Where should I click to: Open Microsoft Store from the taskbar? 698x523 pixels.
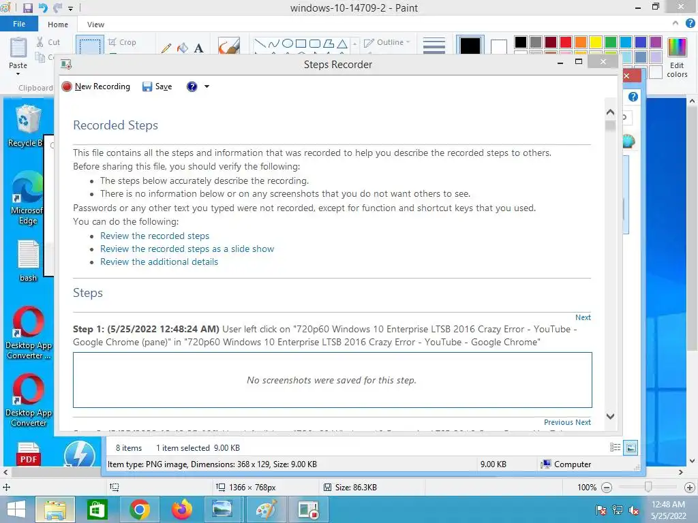coord(97,509)
